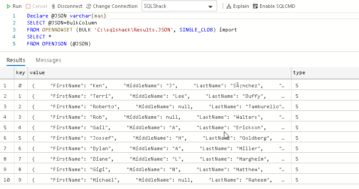Disconnect from the current server
This screenshot has width=359, height=189.
click(x=67, y=6)
